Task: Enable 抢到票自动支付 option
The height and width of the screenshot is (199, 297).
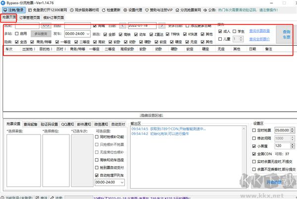Action: tap(97, 168)
